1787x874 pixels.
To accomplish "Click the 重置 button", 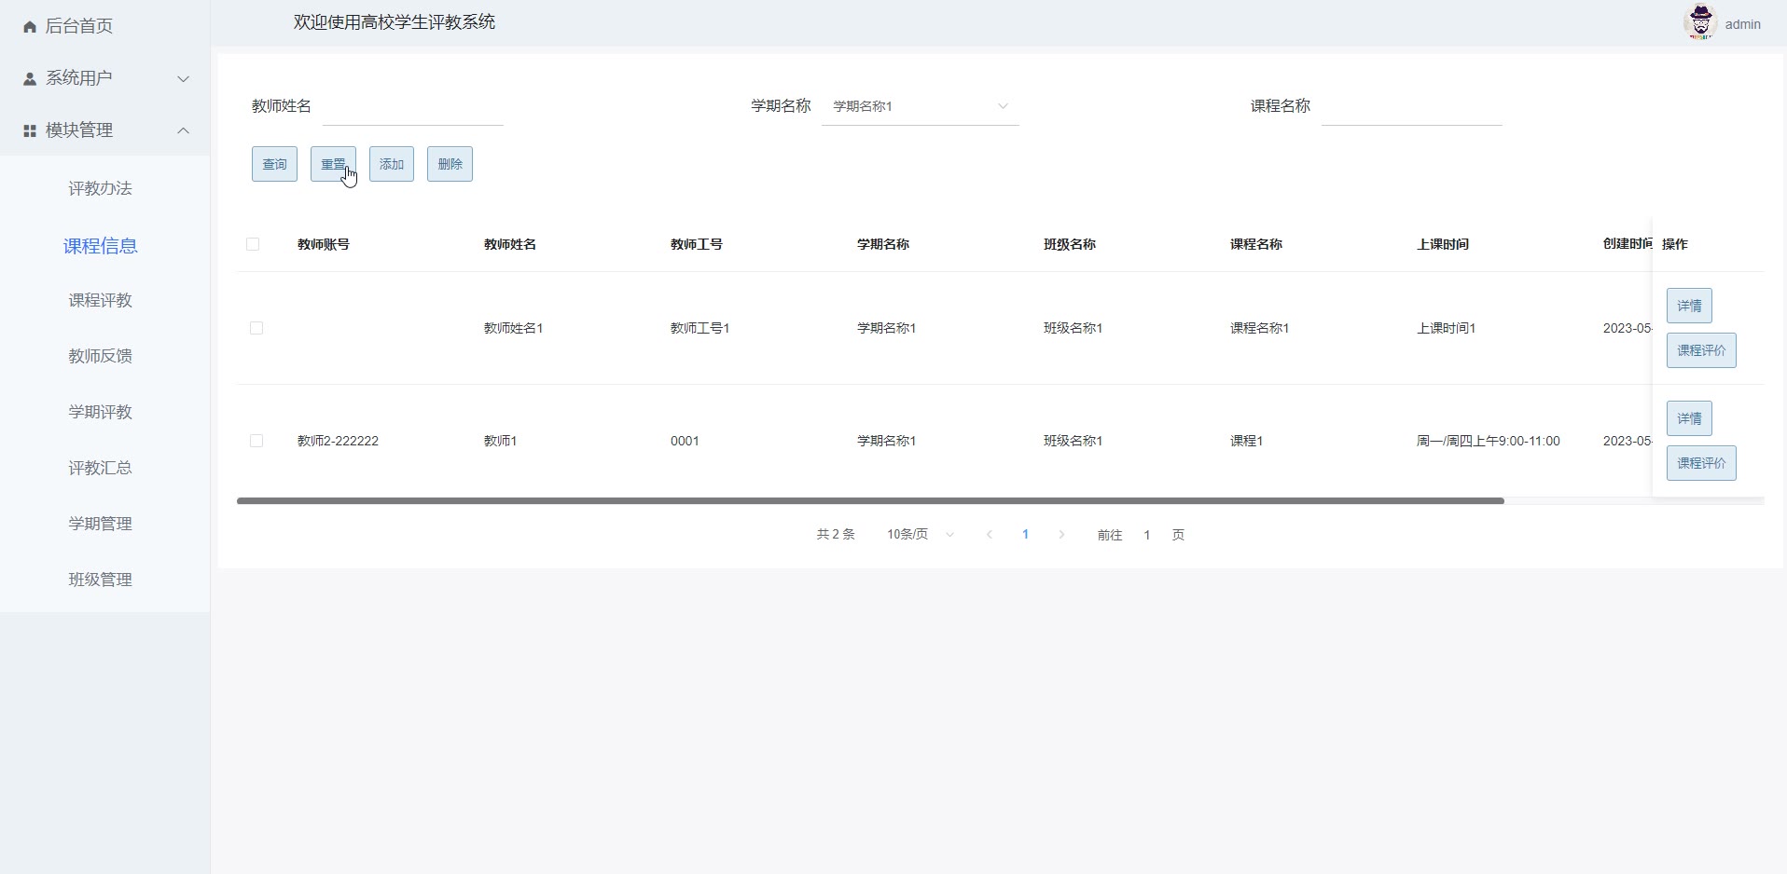I will [x=333, y=164].
